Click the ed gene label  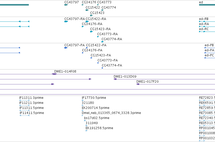pyautogui.click(x=201, y=2)
